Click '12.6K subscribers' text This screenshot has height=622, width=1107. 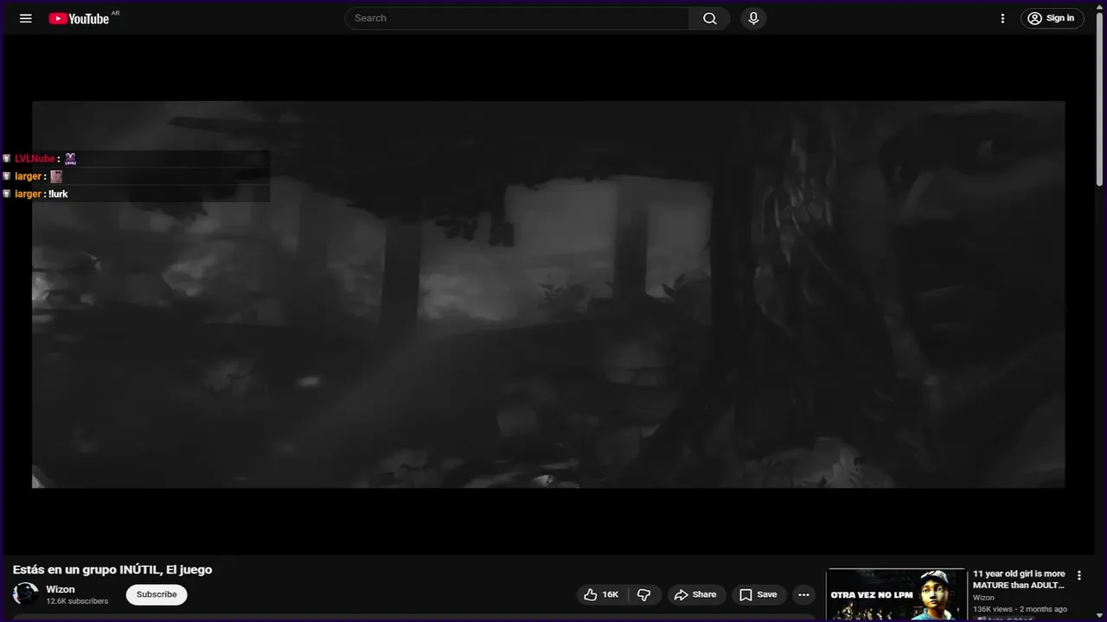point(77,601)
